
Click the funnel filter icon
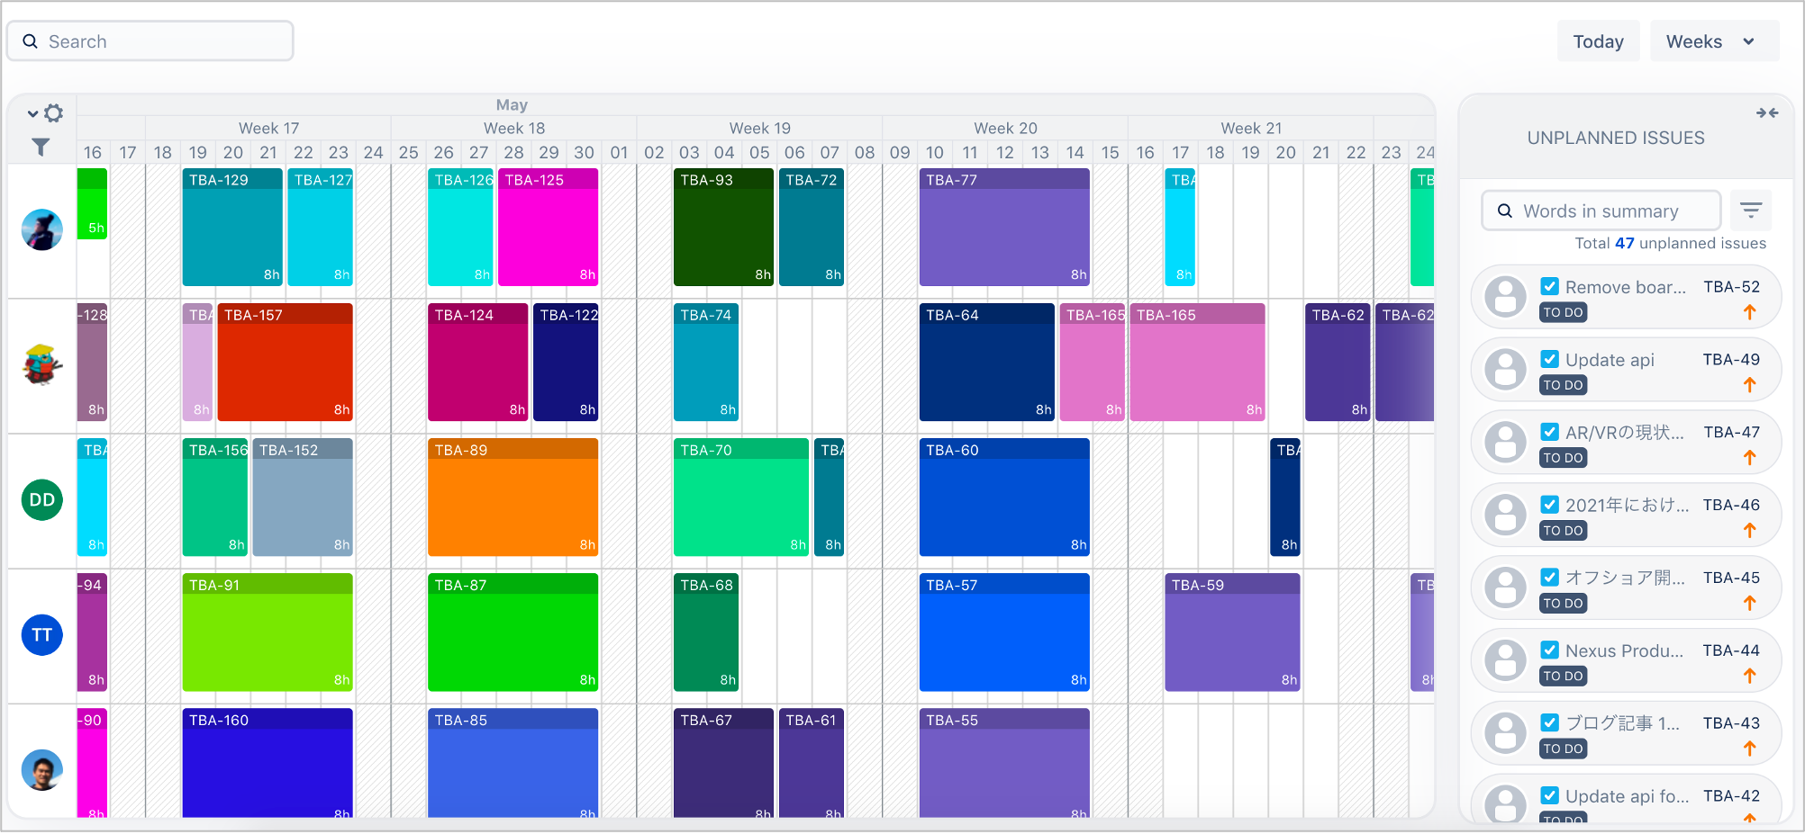[x=41, y=147]
